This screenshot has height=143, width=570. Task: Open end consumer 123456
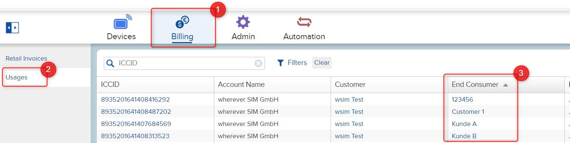click(463, 99)
